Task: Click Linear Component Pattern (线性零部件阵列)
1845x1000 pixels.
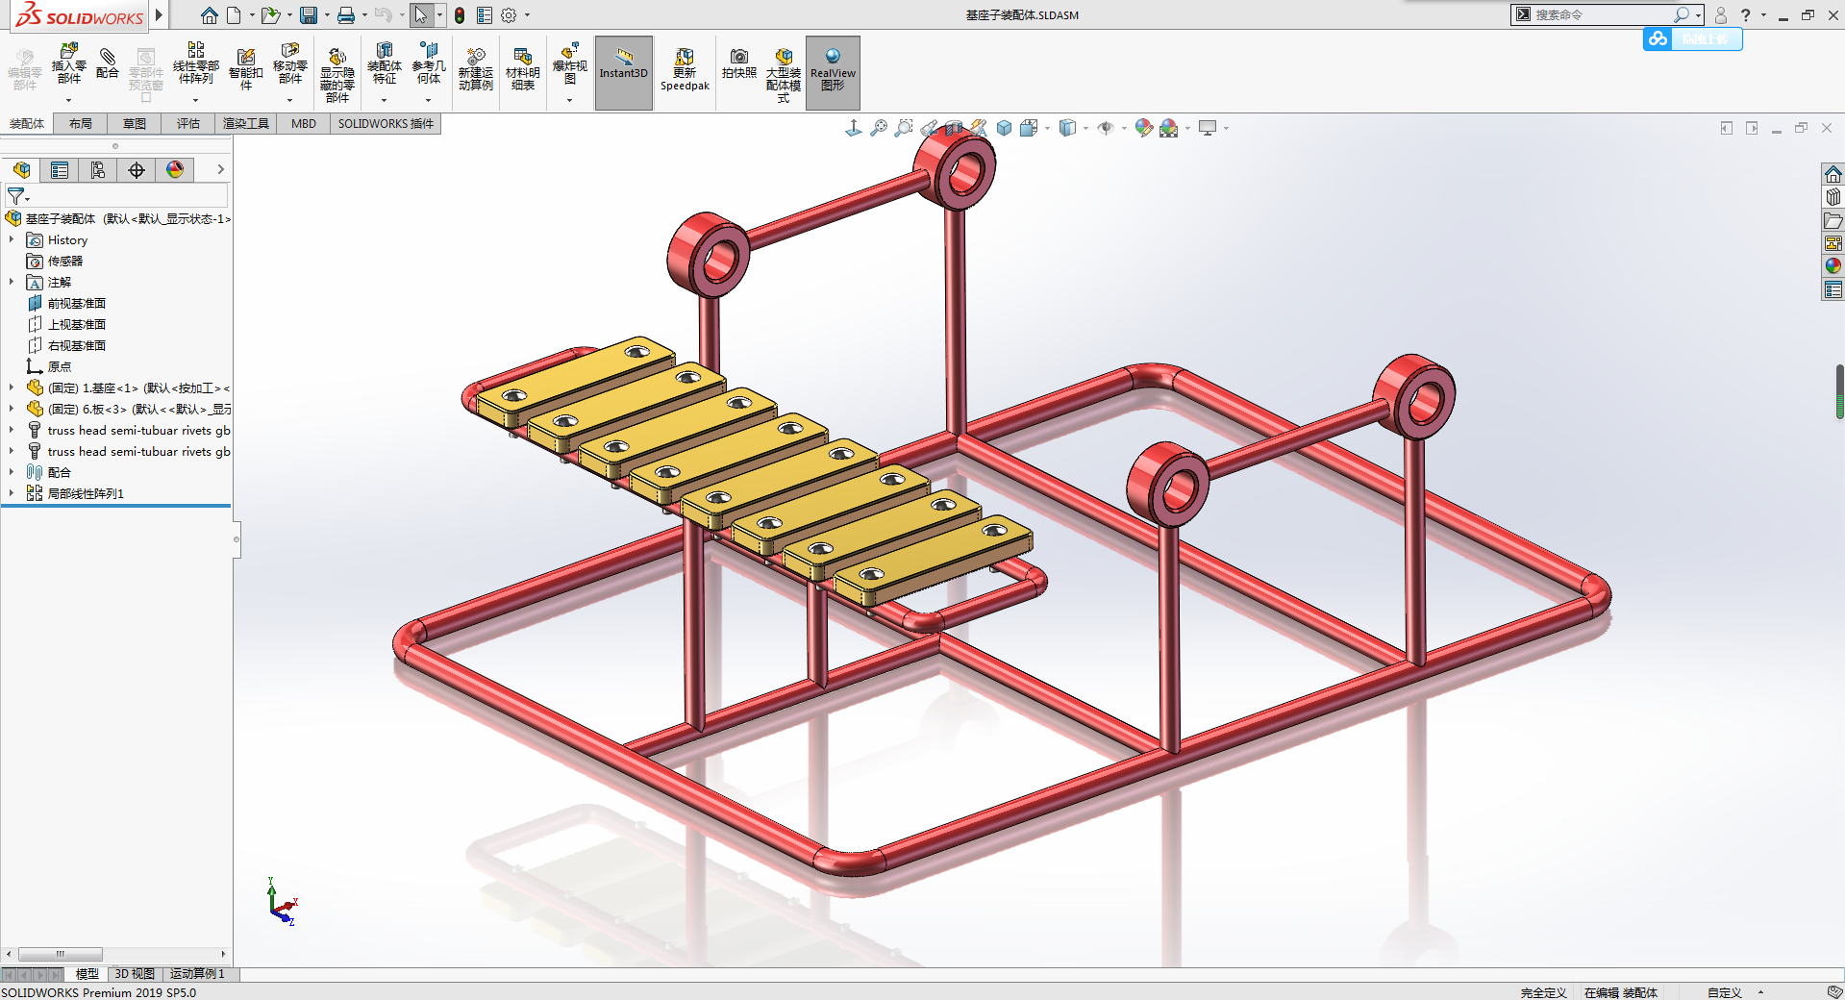Action: [195, 64]
